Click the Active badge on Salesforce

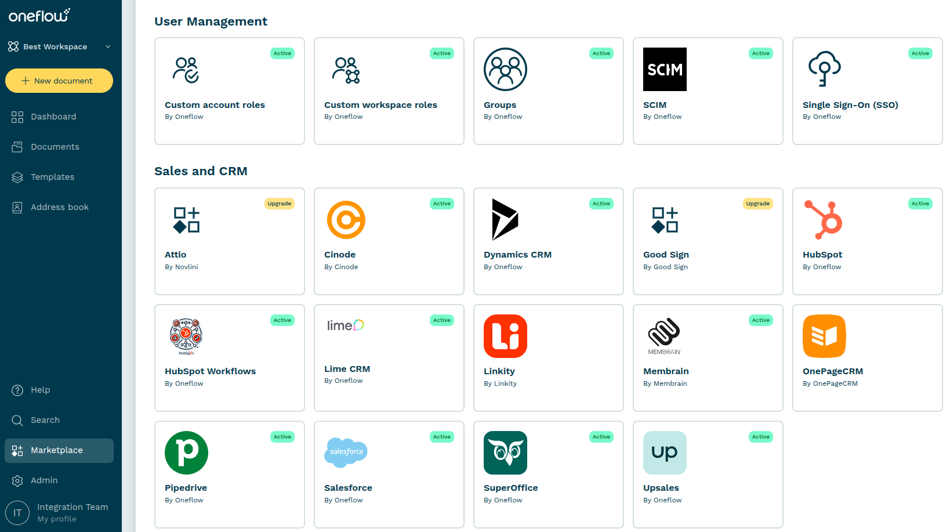click(x=442, y=437)
